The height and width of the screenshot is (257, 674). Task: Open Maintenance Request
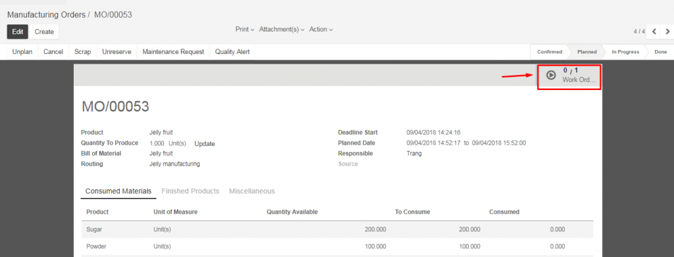[x=173, y=52]
